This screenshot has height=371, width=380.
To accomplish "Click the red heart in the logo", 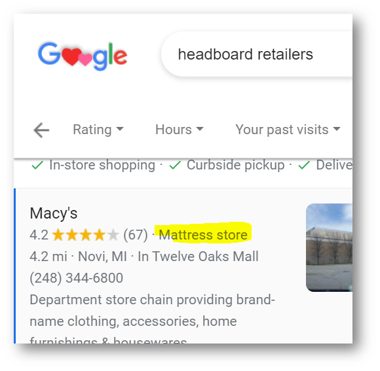I will [x=72, y=57].
